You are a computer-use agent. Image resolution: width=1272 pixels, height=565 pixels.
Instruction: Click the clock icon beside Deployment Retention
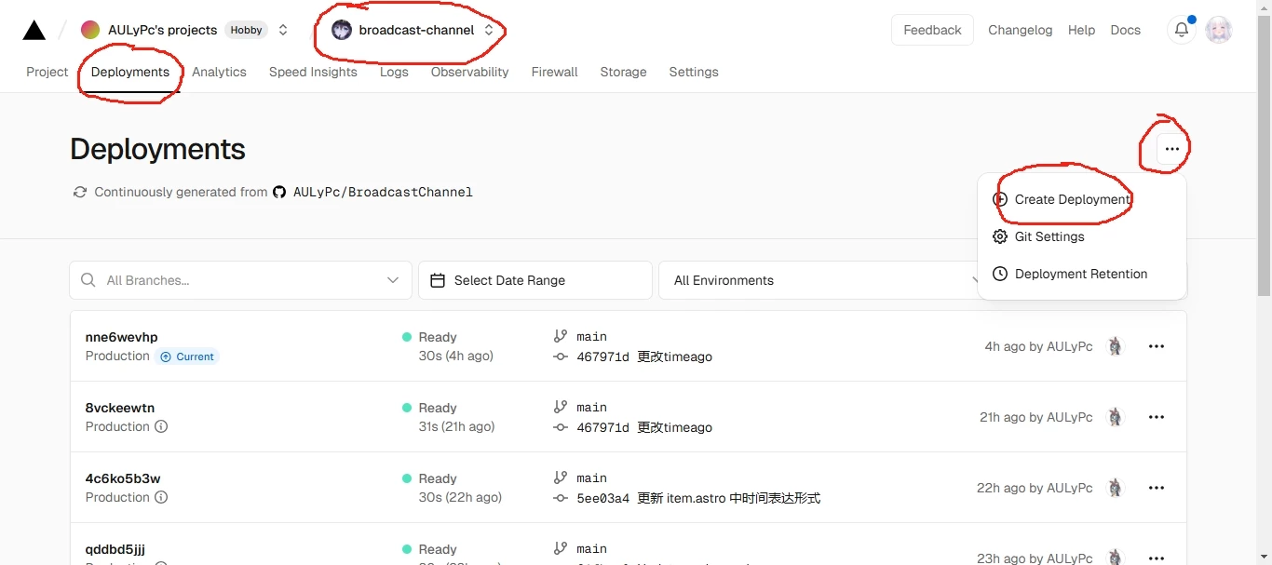(1000, 274)
